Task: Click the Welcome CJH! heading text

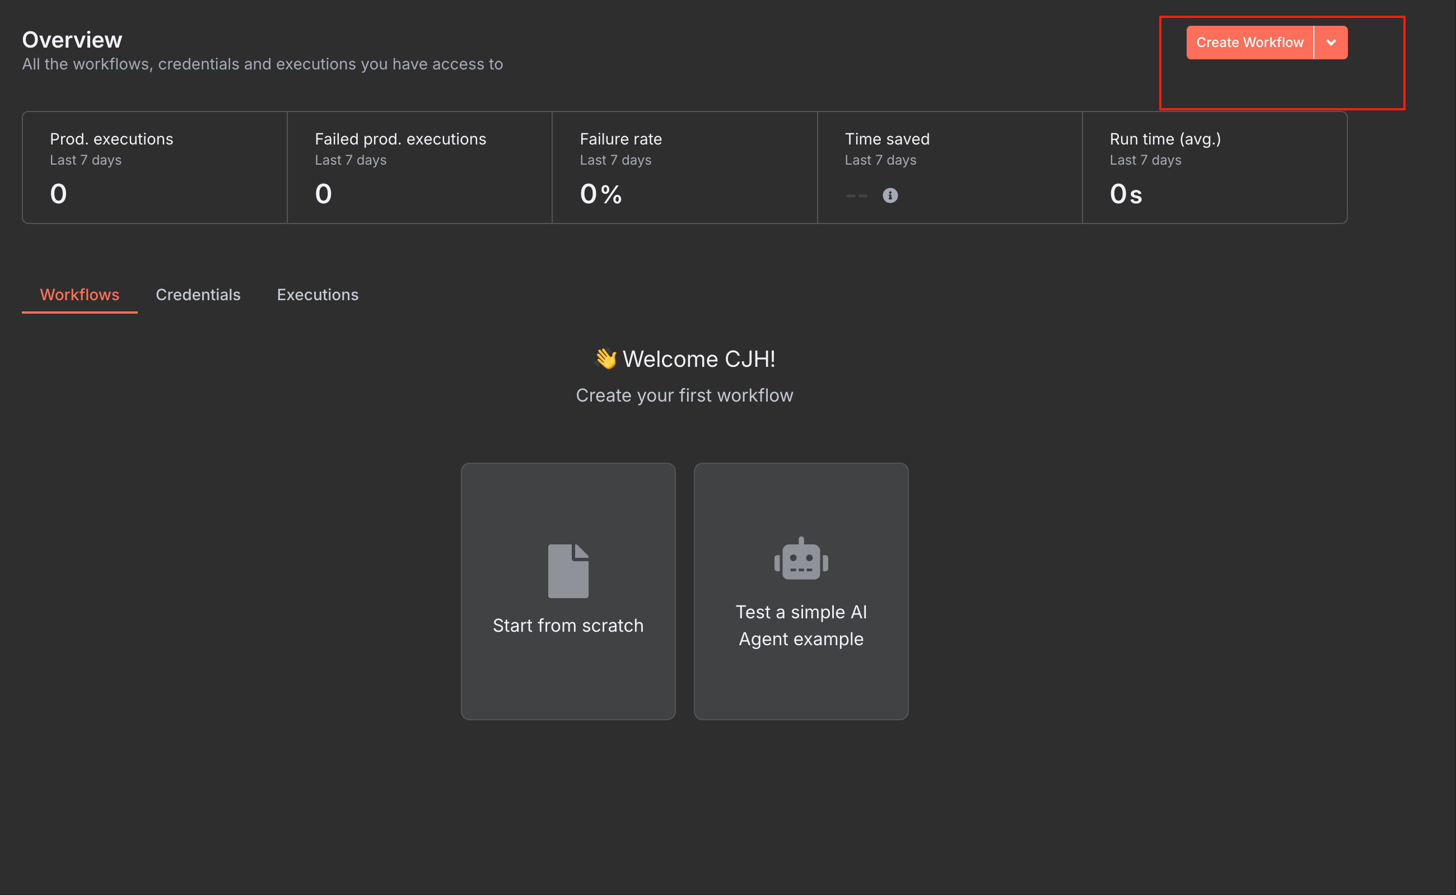Action: tap(698, 358)
